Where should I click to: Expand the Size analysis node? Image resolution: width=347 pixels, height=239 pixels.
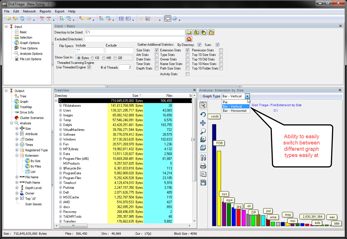tap(17, 129)
